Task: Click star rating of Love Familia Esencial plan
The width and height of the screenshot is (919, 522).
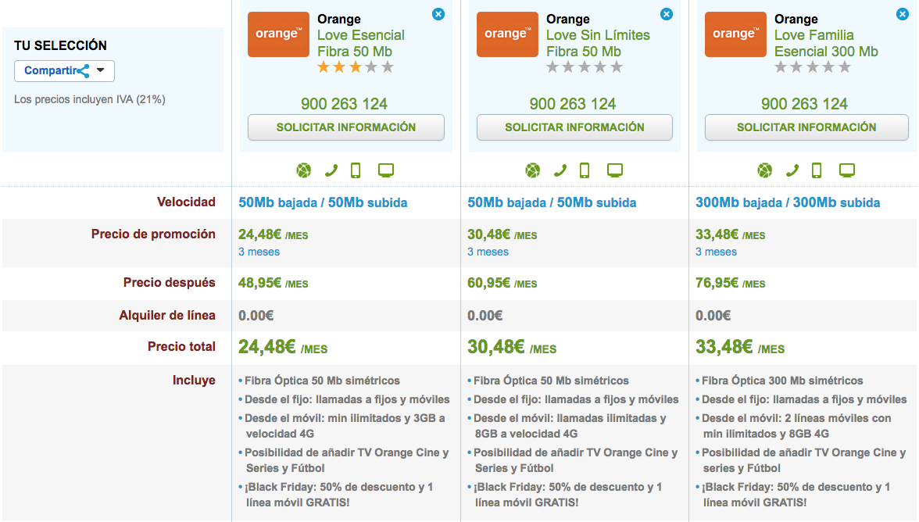Action: (813, 67)
